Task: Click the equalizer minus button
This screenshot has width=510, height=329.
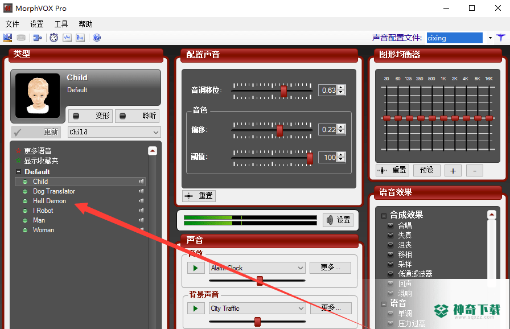Action: [475, 170]
